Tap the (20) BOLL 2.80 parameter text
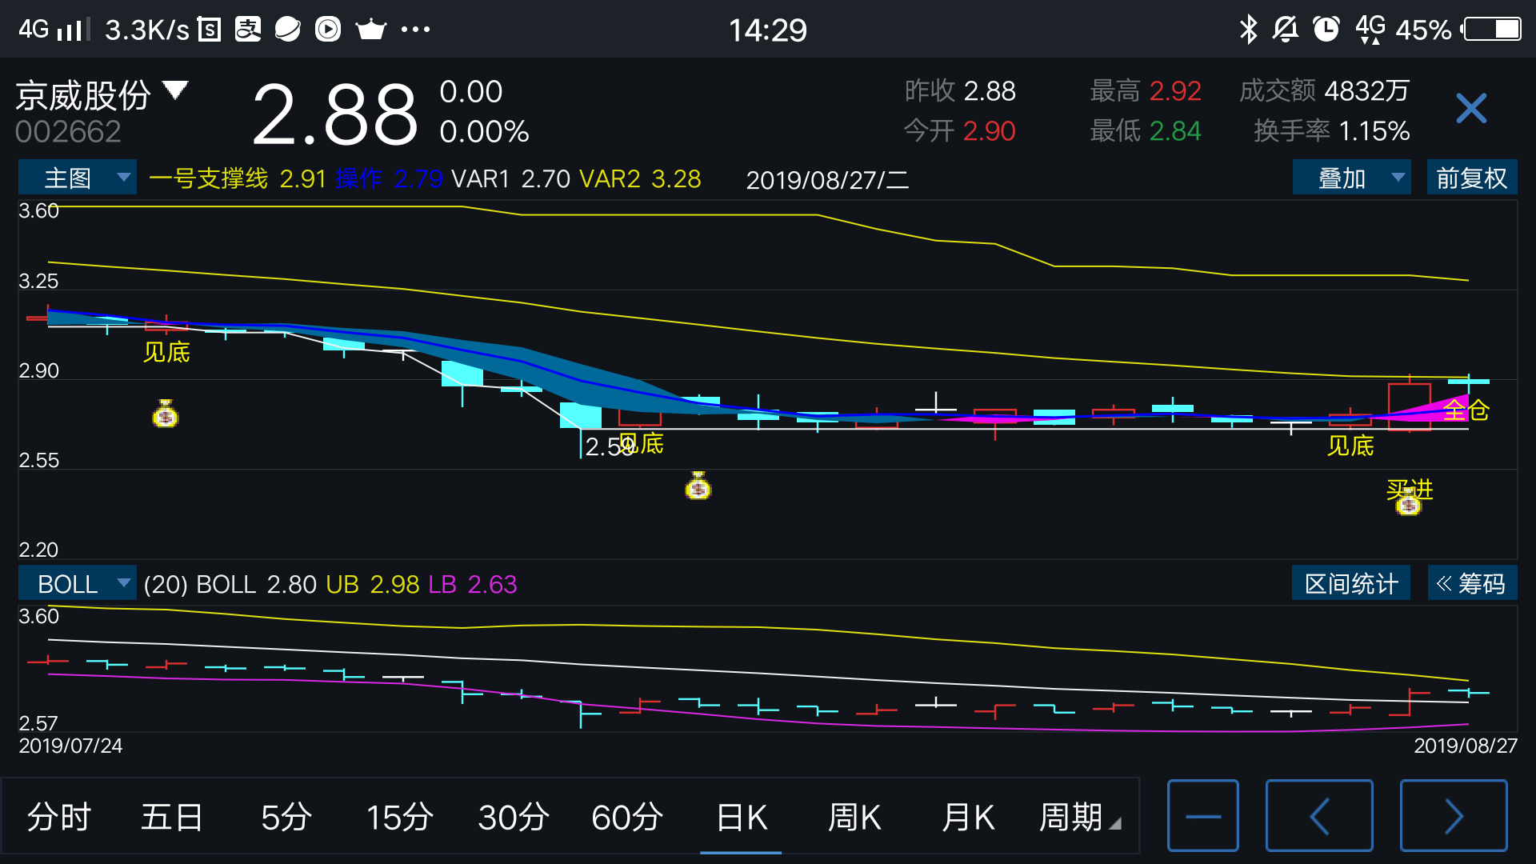Screen dimensions: 1536x864 (x=230, y=585)
